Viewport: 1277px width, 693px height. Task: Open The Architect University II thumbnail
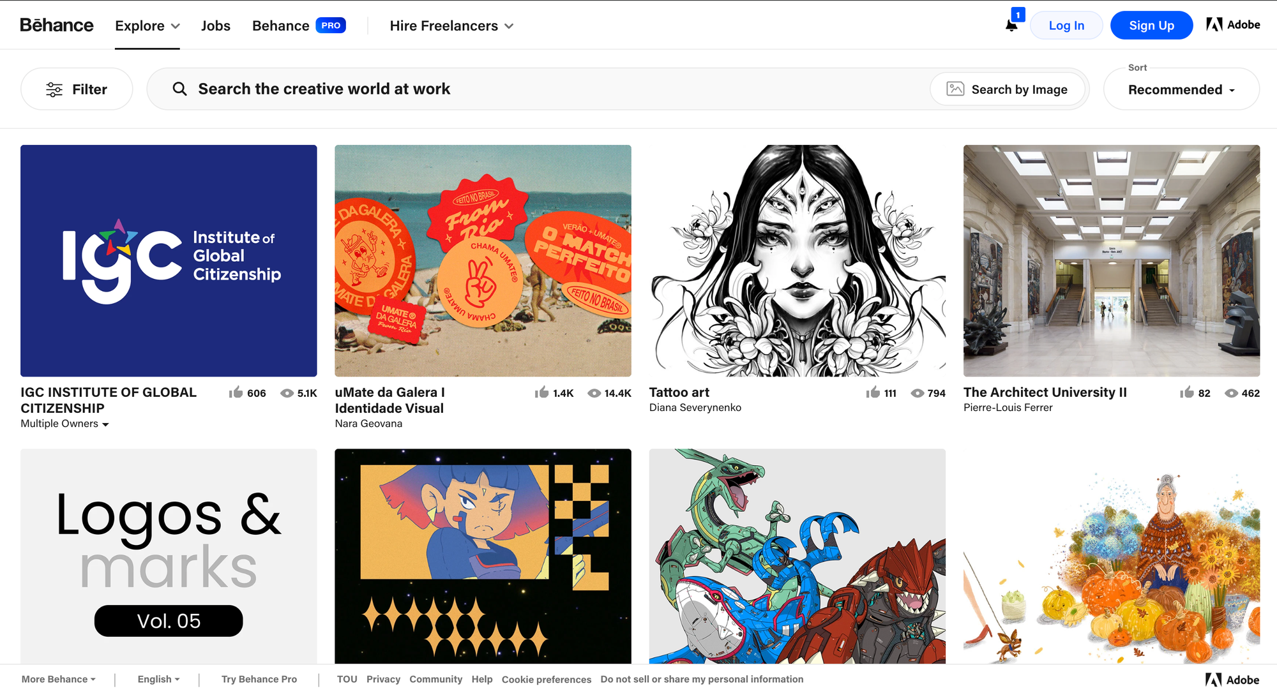click(x=1111, y=260)
